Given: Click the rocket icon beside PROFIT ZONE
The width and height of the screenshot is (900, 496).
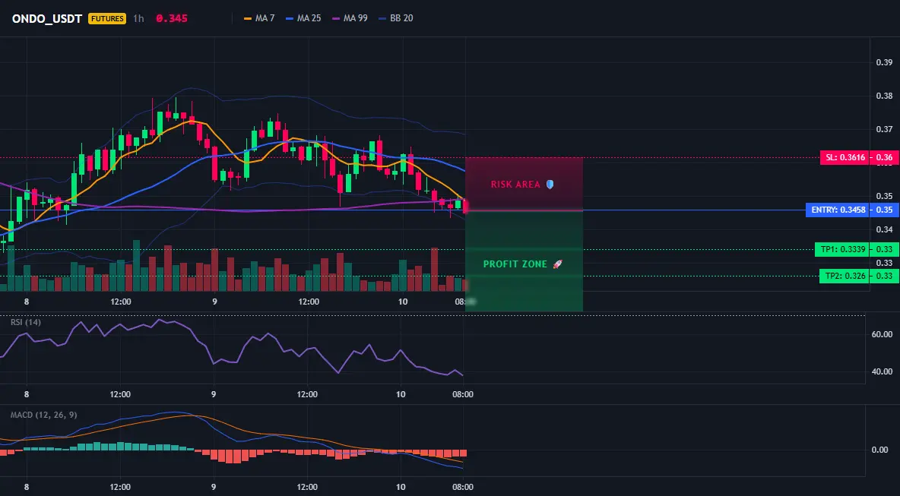Looking at the screenshot, I should [557, 264].
